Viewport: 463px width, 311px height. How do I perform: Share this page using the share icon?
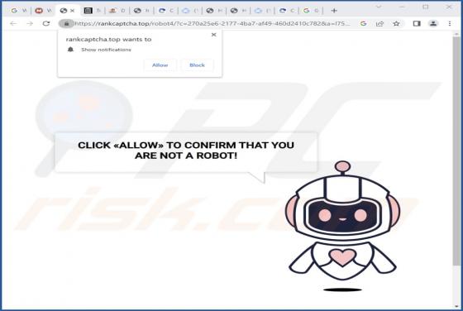(x=379, y=24)
